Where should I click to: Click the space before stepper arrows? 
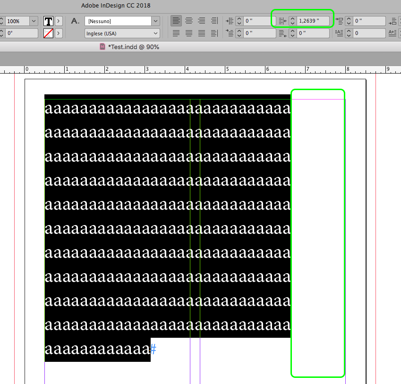click(x=349, y=21)
